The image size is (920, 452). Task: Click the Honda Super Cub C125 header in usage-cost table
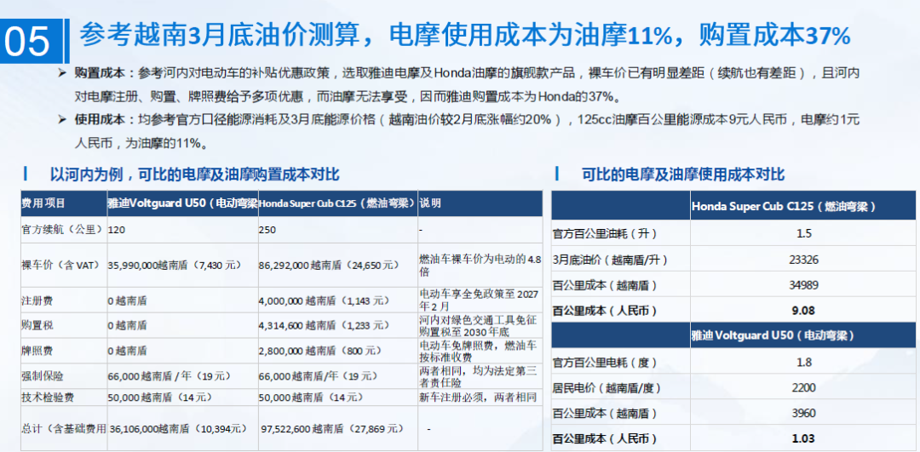click(x=802, y=206)
